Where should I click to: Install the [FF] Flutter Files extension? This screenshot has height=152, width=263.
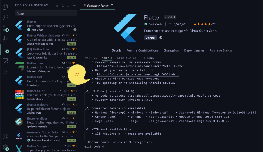click(72, 58)
